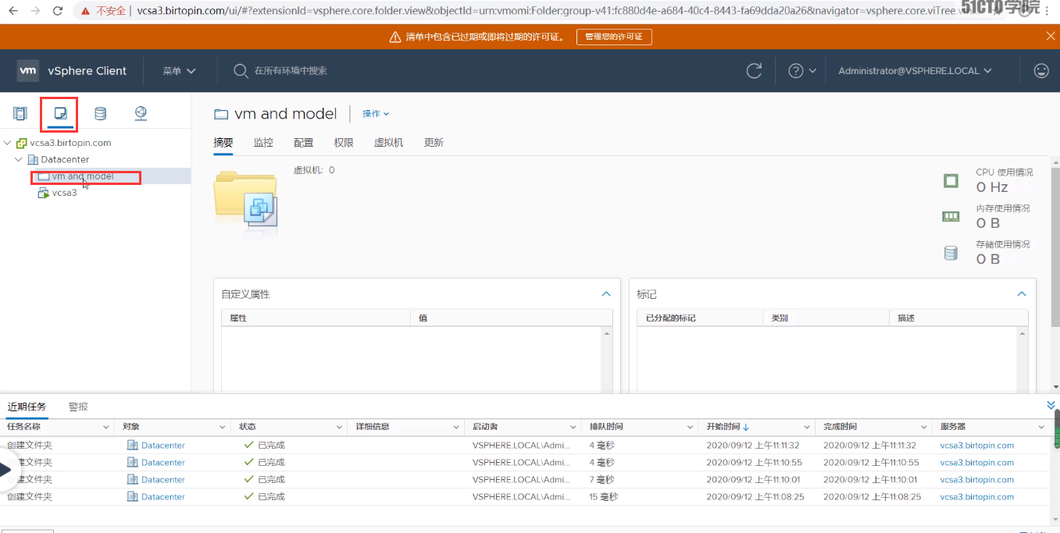Screen dimensions: 1060x533
Task: Open filter dropdown on 状态 column
Action: click(x=339, y=428)
